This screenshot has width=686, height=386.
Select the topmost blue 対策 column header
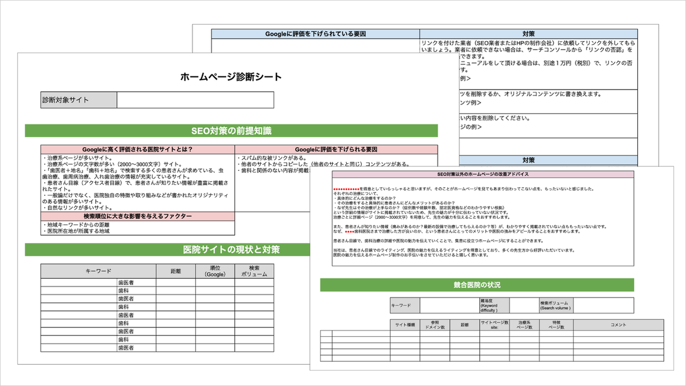coord(528,34)
